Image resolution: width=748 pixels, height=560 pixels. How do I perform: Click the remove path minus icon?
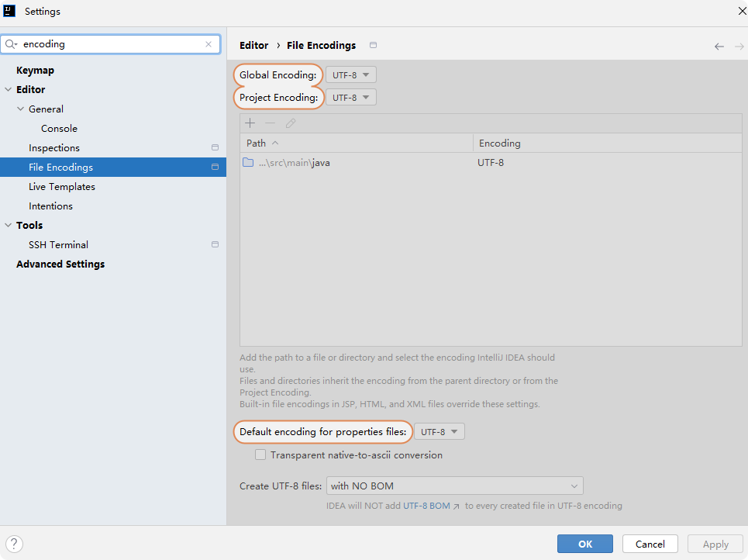270,123
